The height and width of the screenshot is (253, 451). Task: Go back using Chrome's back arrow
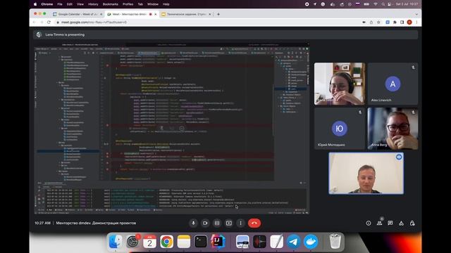[x=35, y=22]
